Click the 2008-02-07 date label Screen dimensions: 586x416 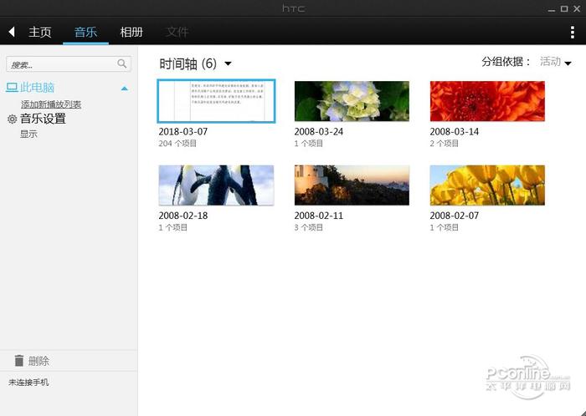(x=454, y=216)
